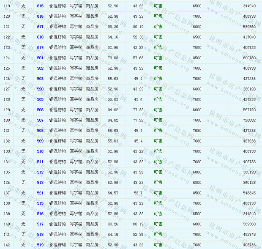Open room 619 details link
The image size is (262, 249).
coord(40,47)
